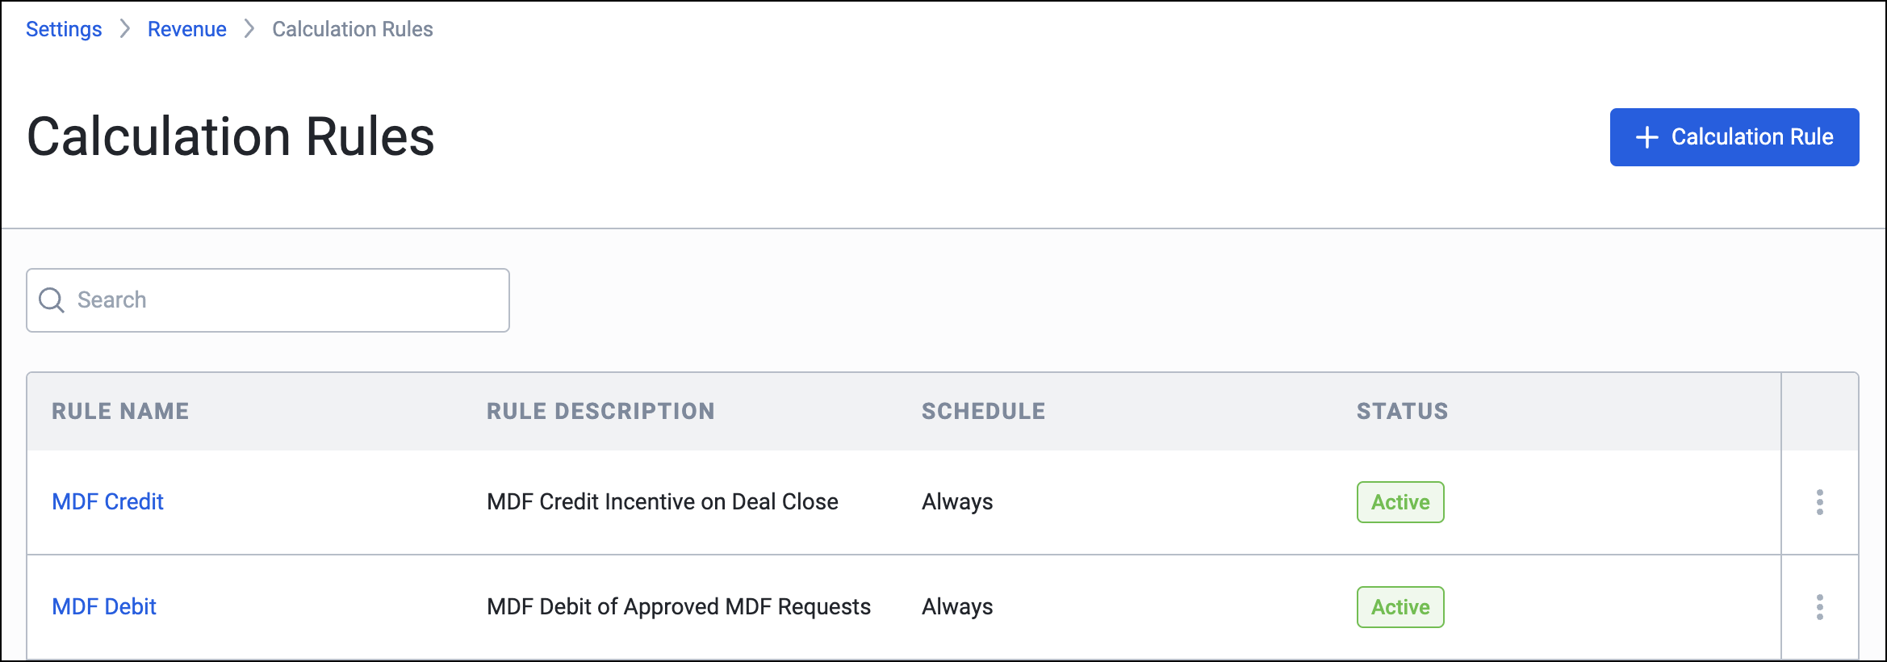1887x662 pixels.
Task: Open the MDF Debit rule
Action: (x=104, y=606)
